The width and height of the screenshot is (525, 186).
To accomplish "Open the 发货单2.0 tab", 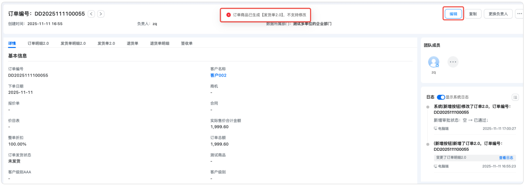I will 106,43.
